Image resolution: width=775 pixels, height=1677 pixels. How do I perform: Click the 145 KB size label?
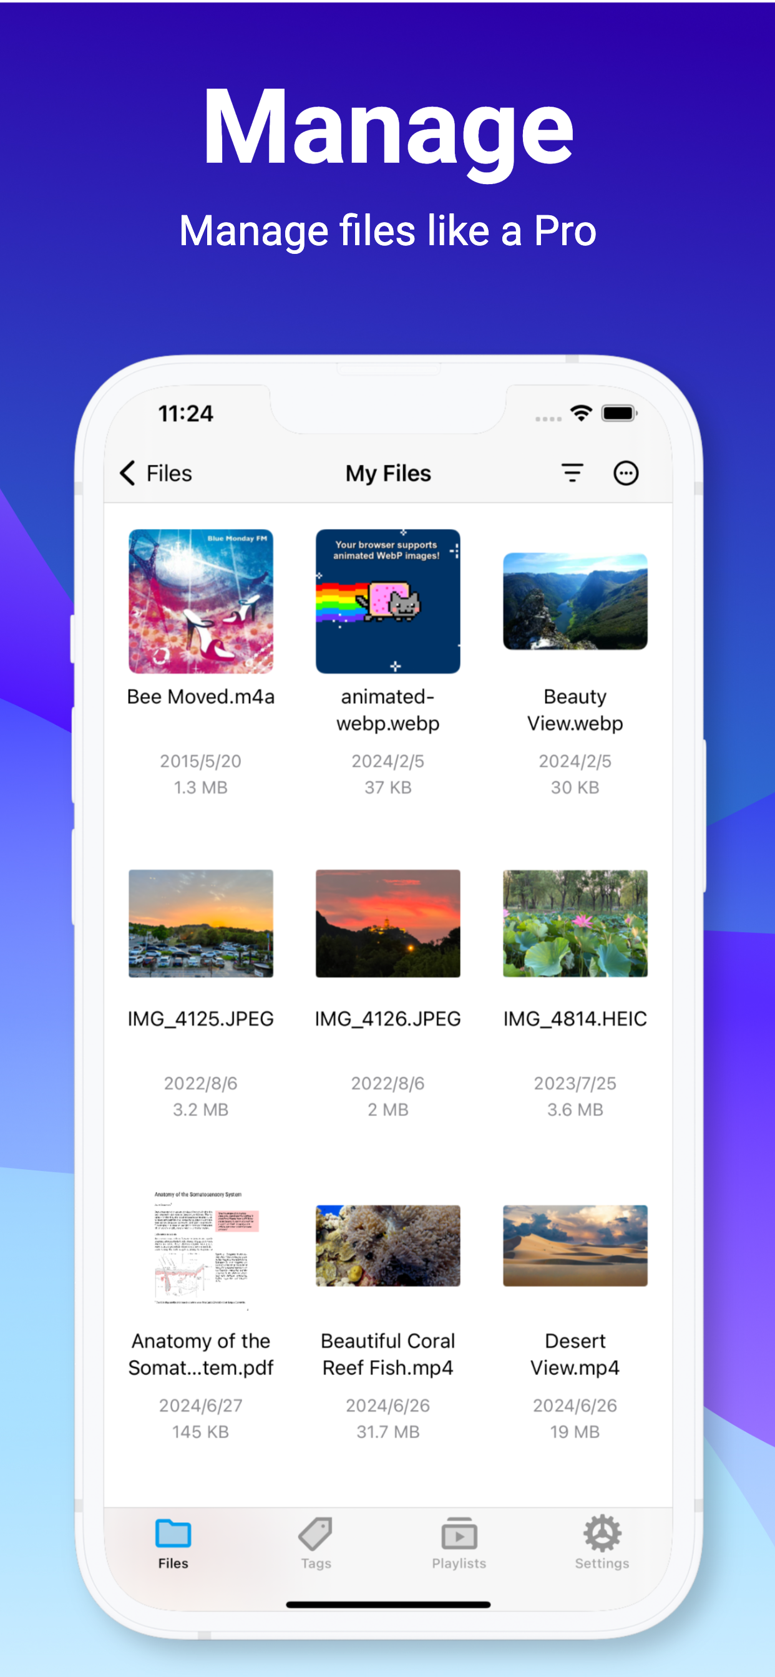[x=200, y=1432]
